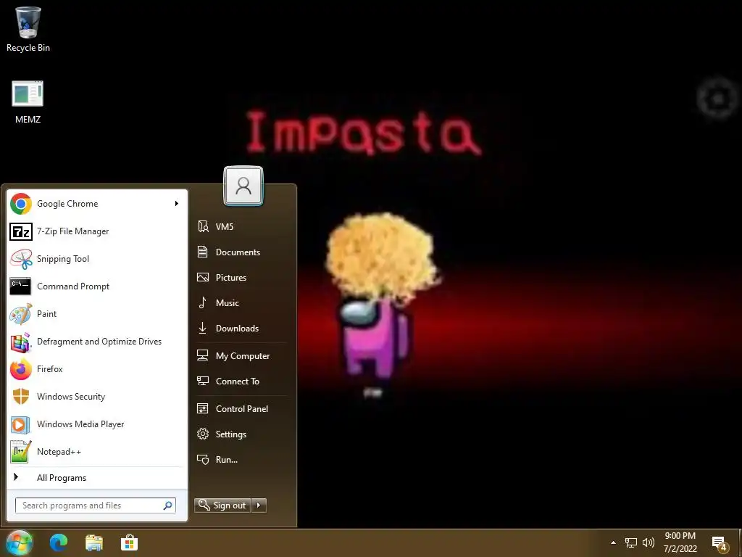Show hidden tray icons
This screenshot has height=557, width=742.
[x=613, y=542]
